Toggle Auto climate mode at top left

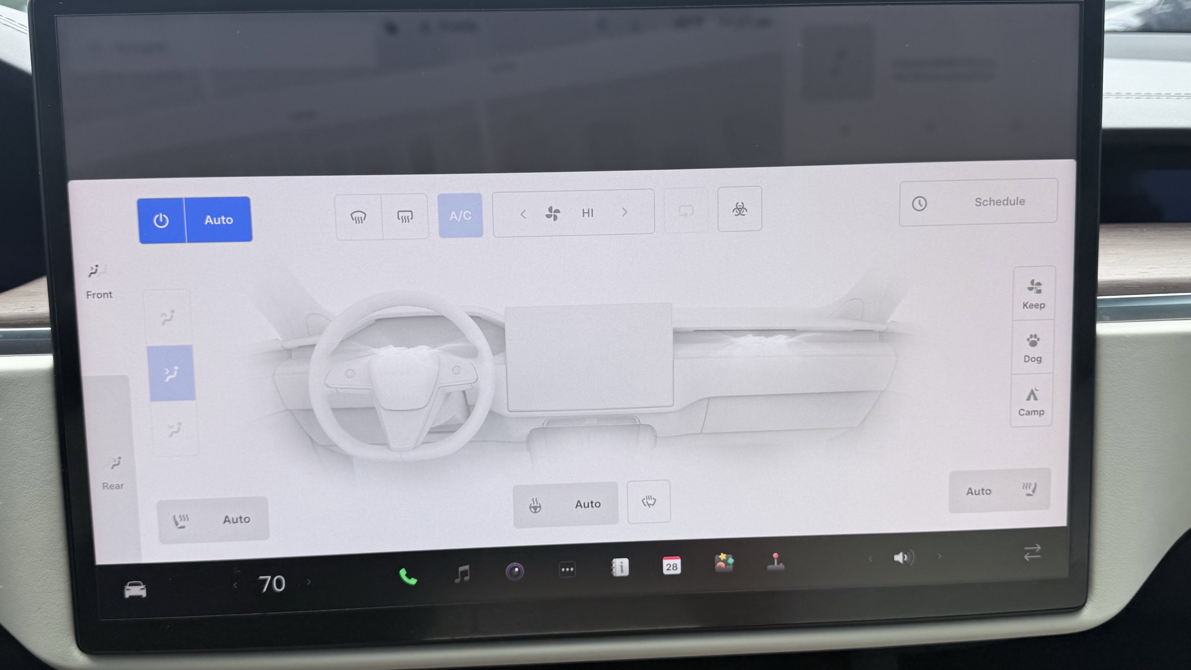219,220
